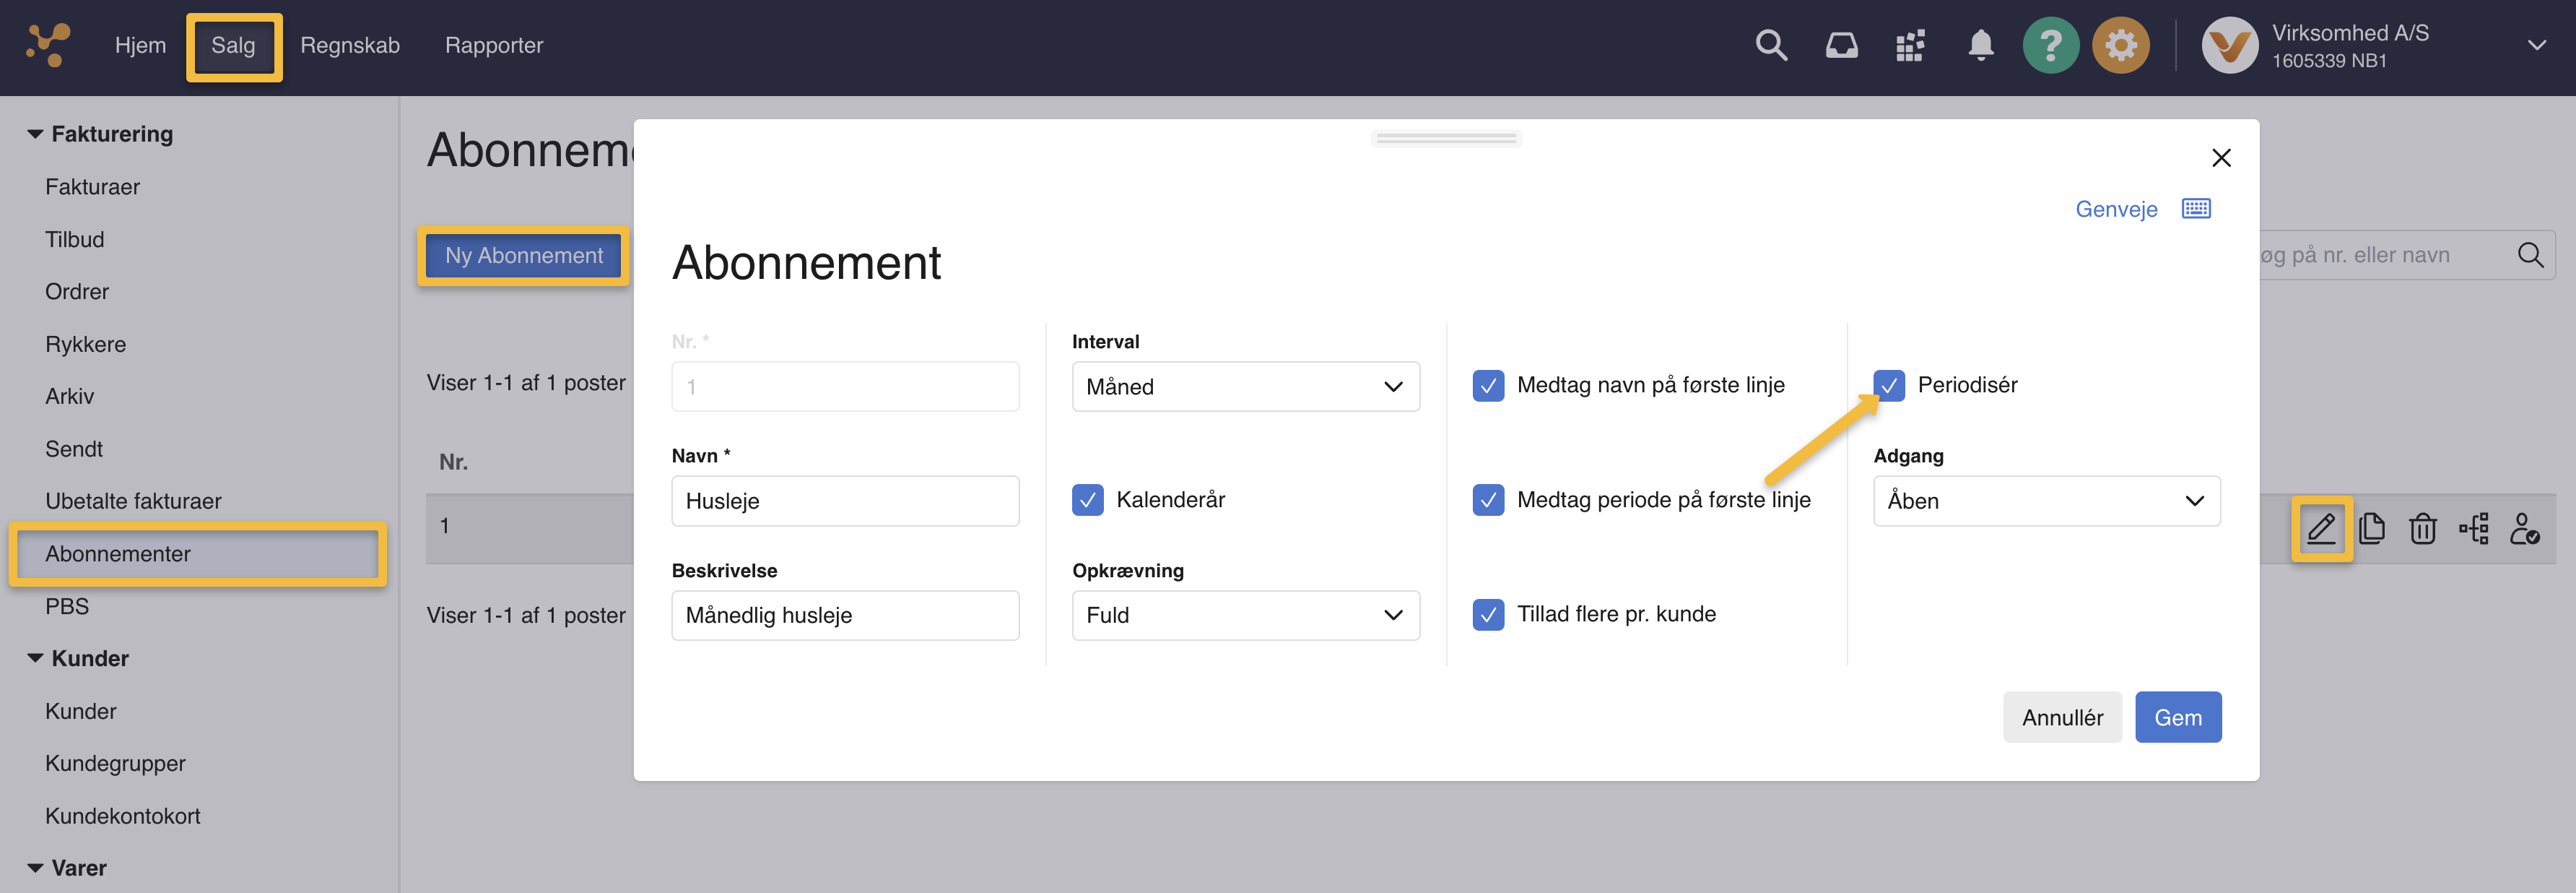The height and width of the screenshot is (893, 2576).
Task: Open the inbox tray icon
Action: pyautogui.click(x=1841, y=46)
